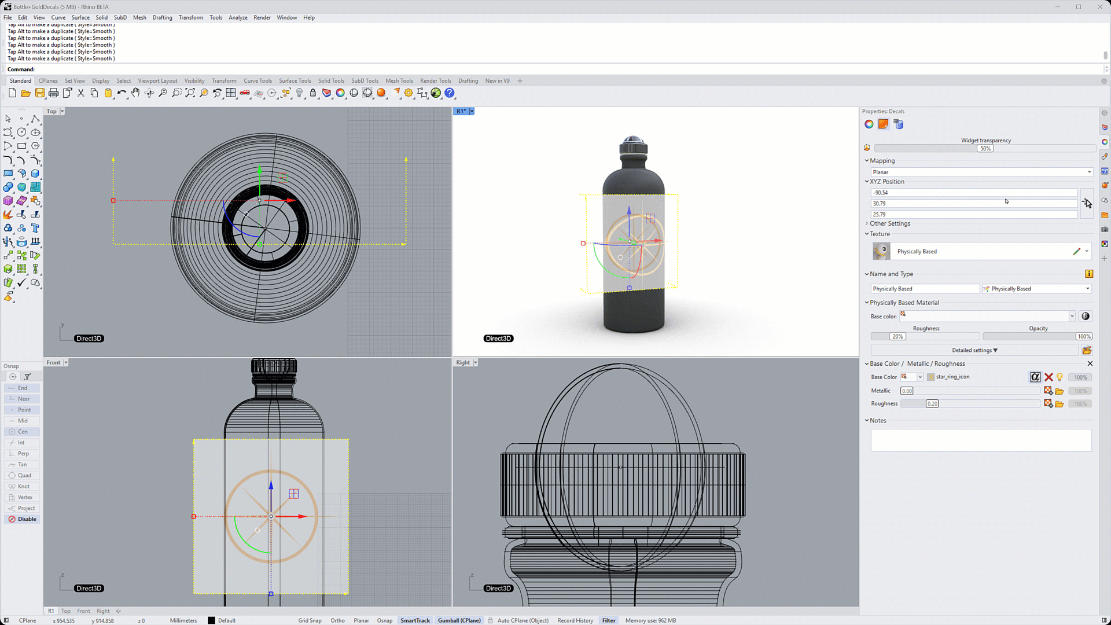Click the Open file folder icon
This screenshot has width=1111, height=625.
click(x=25, y=93)
